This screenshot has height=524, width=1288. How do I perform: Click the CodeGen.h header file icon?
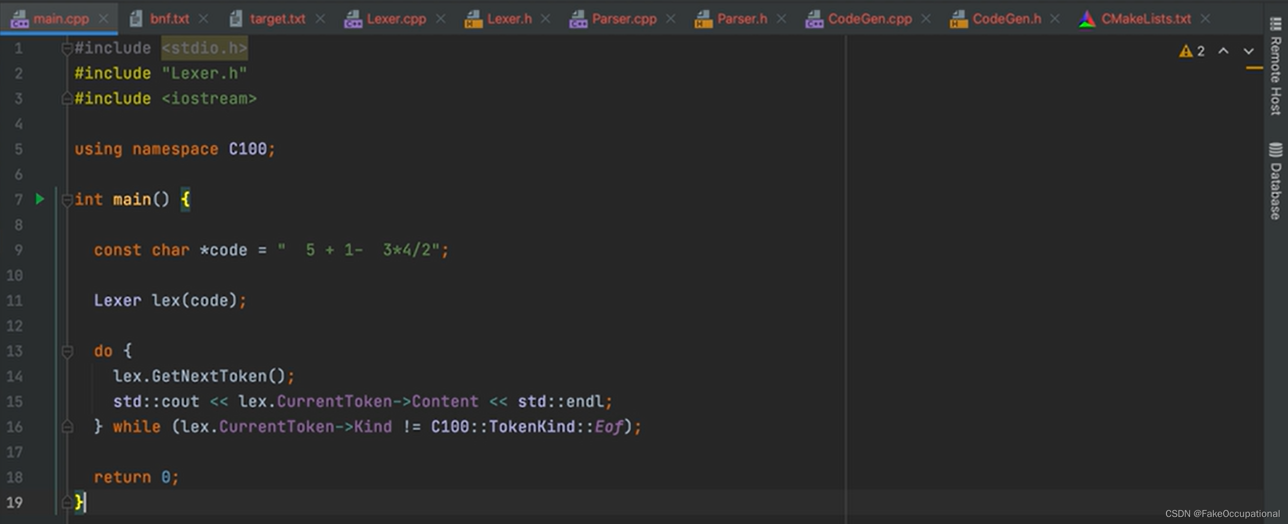coord(958,19)
